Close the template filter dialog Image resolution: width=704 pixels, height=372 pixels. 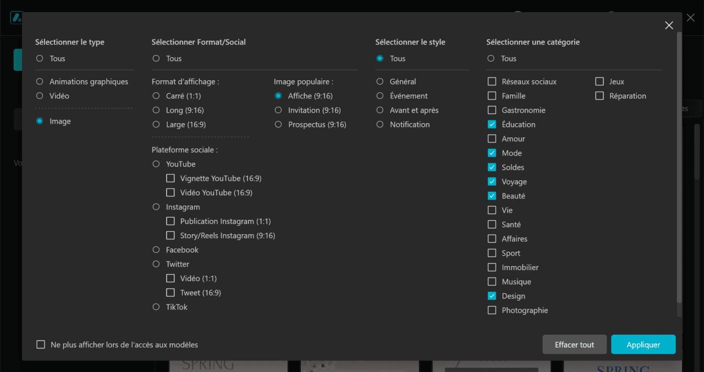click(669, 26)
